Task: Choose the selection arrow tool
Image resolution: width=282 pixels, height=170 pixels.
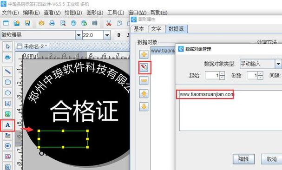Action: click(x=7, y=47)
